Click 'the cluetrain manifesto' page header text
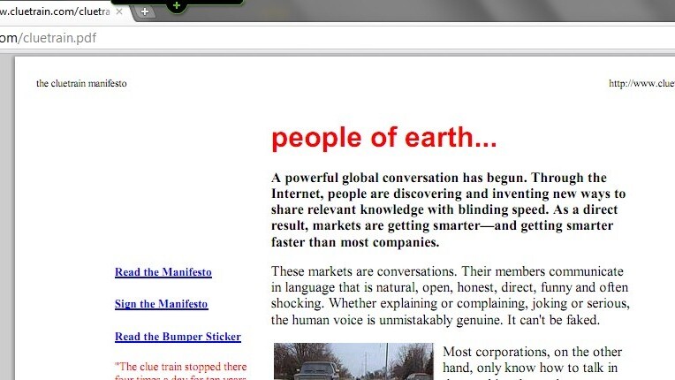675x380 pixels. [x=81, y=84]
